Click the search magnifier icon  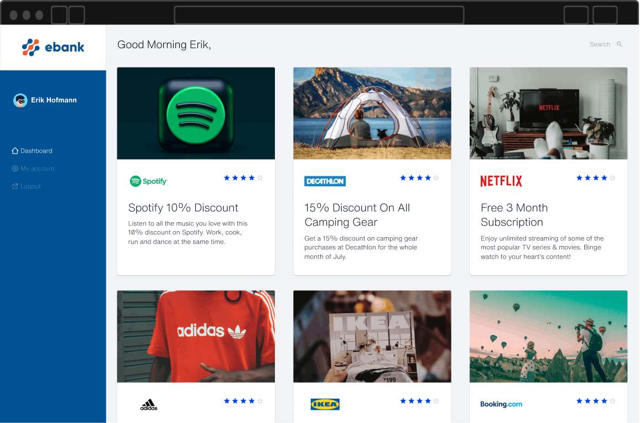(619, 44)
